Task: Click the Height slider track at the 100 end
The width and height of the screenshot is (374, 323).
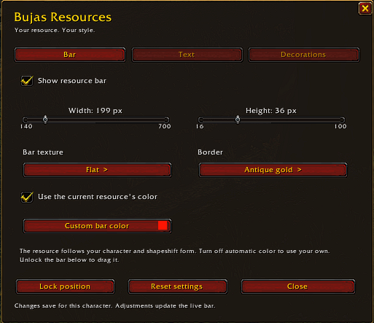Action: [x=341, y=120]
